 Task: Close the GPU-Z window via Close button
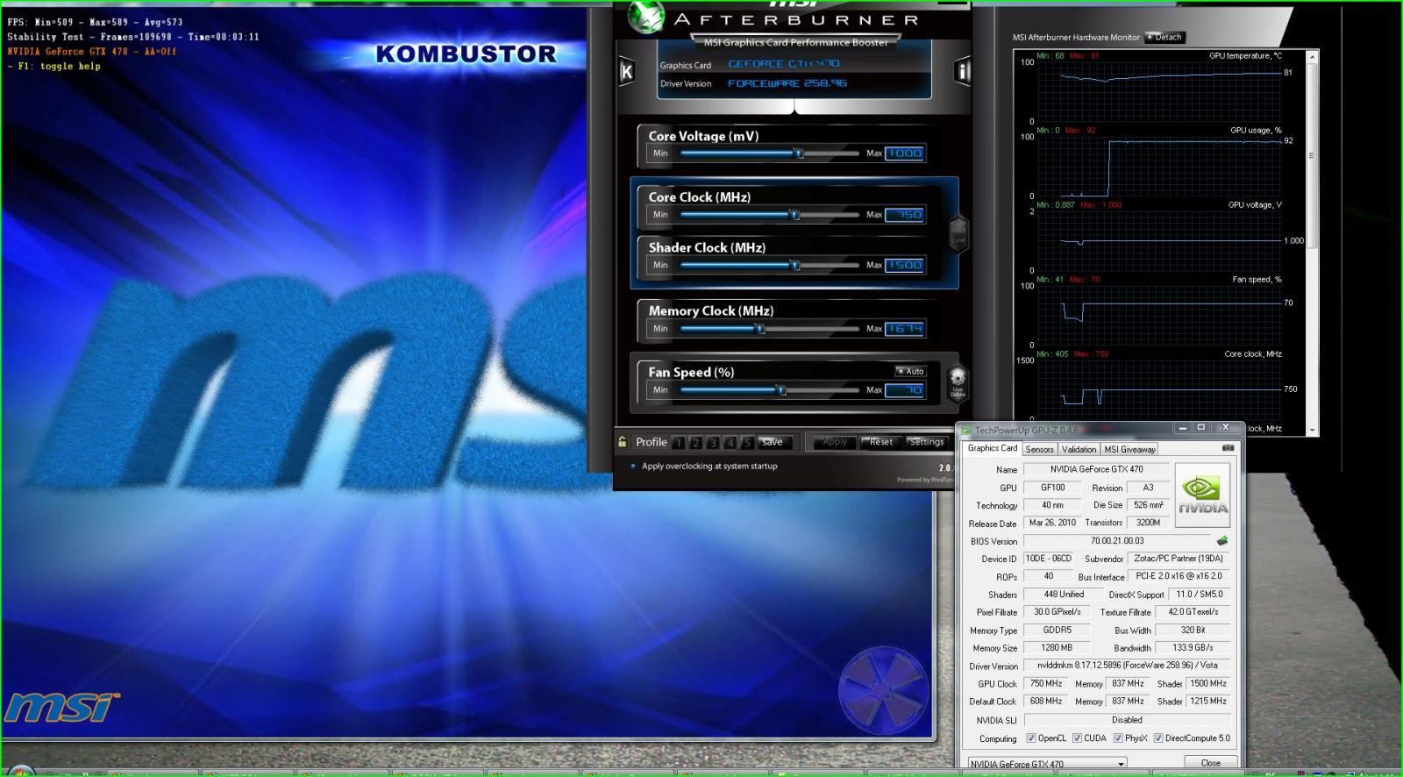tap(1211, 762)
